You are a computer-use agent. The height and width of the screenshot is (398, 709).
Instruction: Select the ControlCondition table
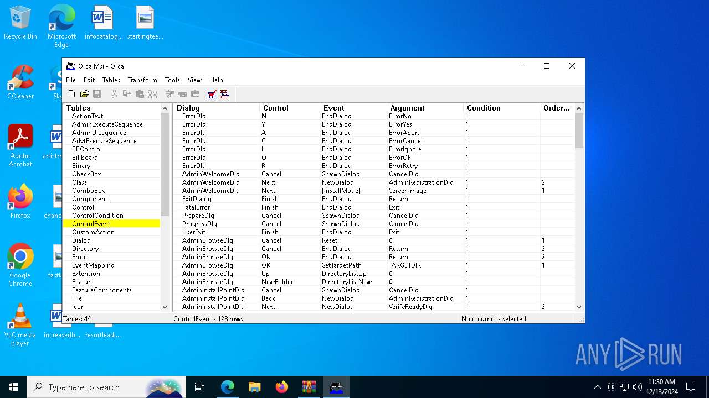click(97, 216)
